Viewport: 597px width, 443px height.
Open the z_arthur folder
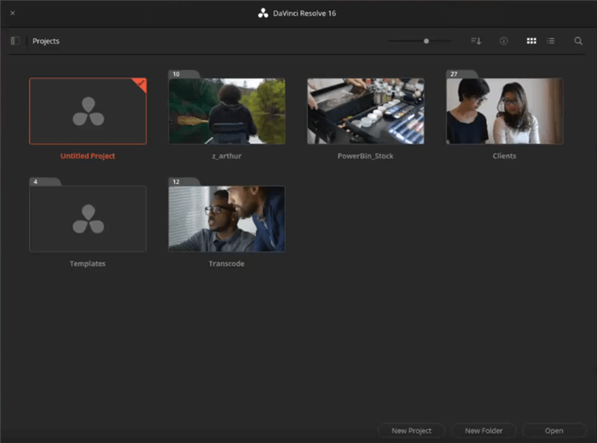pyautogui.click(x=227, y=112)
